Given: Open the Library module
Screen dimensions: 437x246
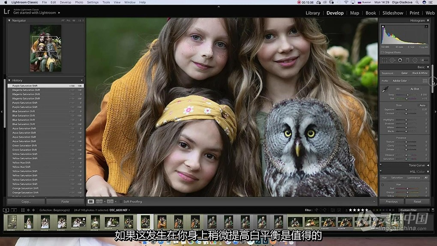Looking at the screenshot, I should click(x=312, y=13).
